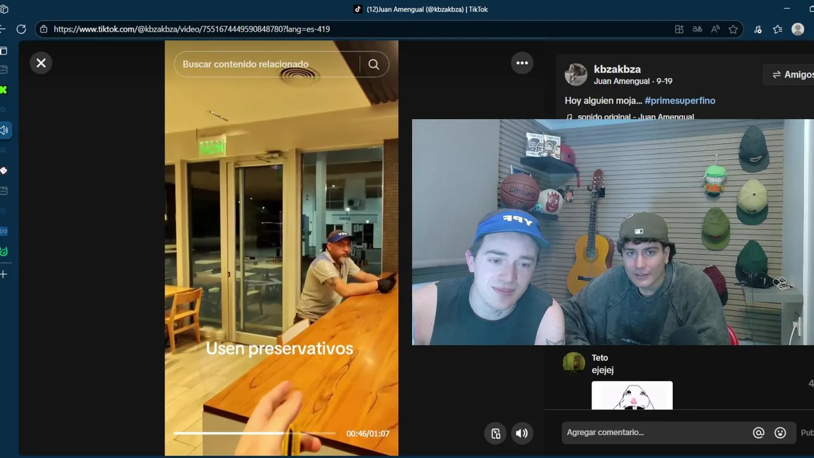Click the 00:46/01:07 time label
The width and height of the screenshot is (814, 458).
point(368,434)
